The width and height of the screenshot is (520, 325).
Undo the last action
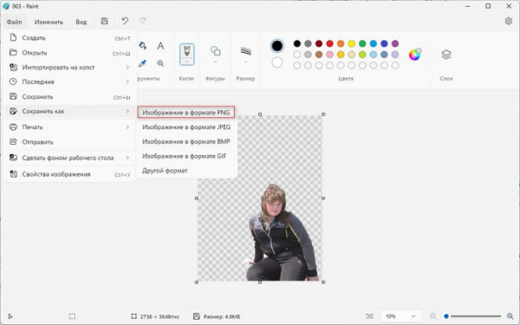(125, 21)
